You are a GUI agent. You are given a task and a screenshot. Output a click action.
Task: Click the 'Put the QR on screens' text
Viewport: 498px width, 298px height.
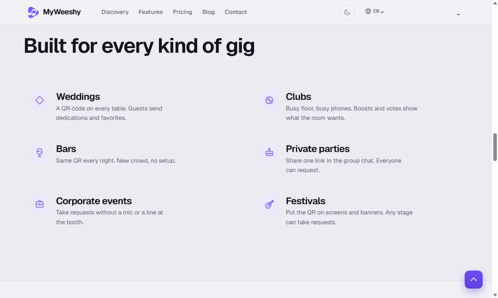coord(349,217)
